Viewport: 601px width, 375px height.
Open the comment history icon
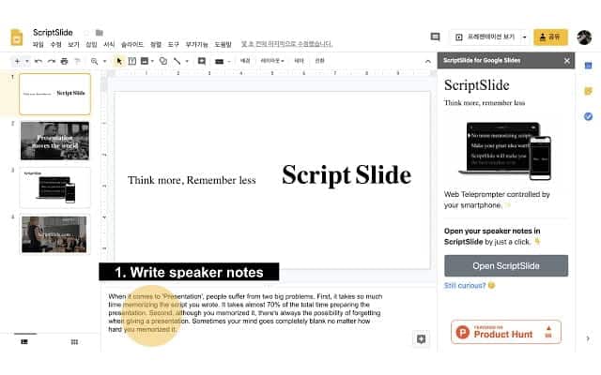pyautogui.click(x=435, y=37)
